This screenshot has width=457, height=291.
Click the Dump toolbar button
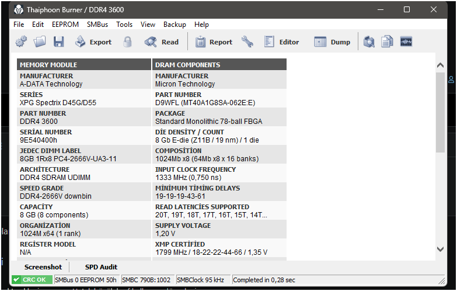[332, 41]
